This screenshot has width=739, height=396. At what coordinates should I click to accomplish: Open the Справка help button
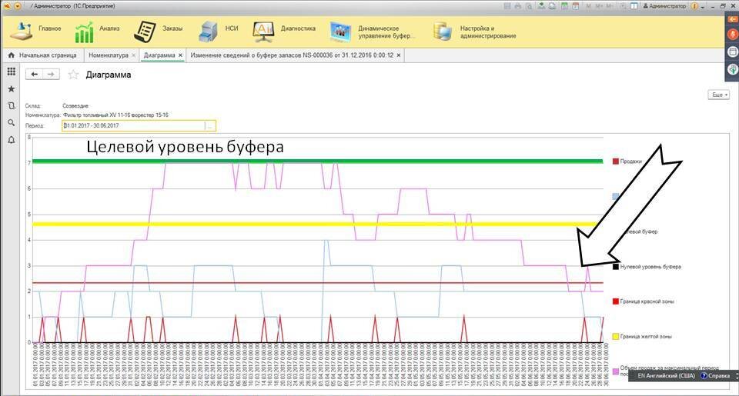[x=715, y=376]
